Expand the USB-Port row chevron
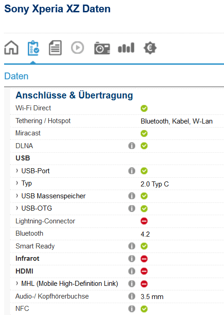 17,170
